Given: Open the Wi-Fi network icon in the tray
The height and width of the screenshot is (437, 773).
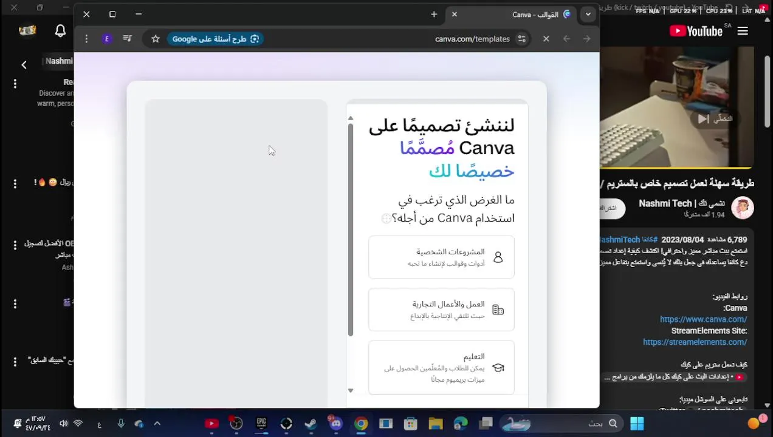Looking at the screenshot, I should [x=78, y=424].
